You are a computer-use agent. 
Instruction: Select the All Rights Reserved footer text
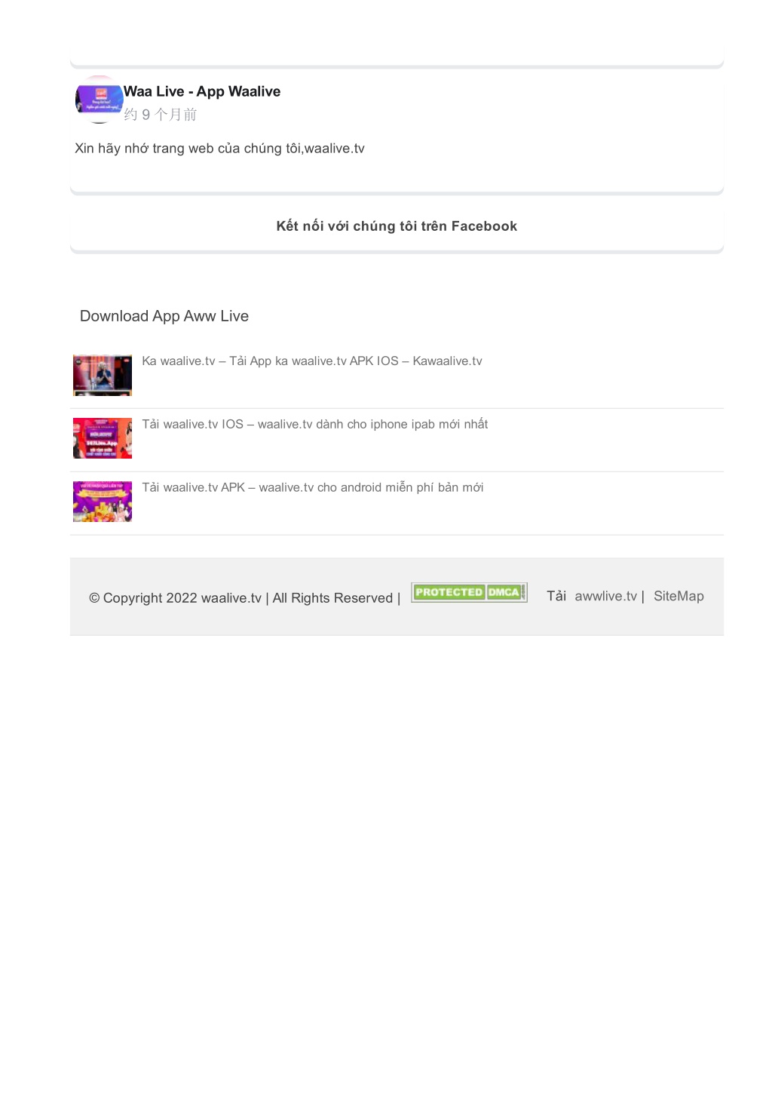click(x=332, y=598)
